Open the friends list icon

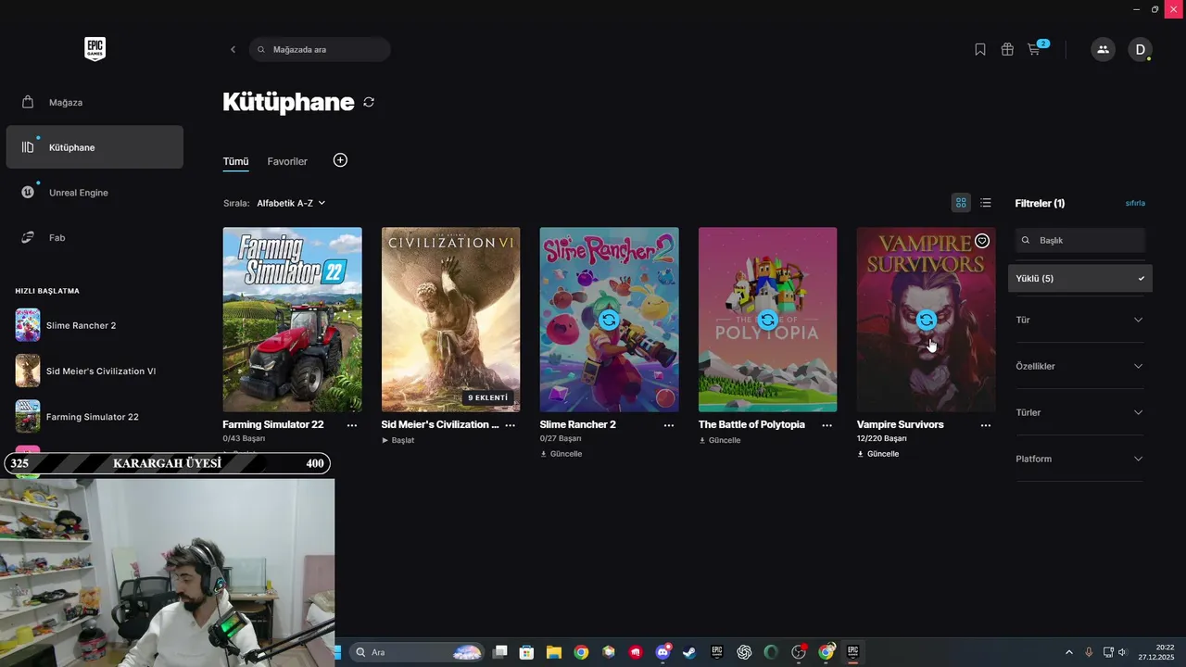click(1103, 49)
